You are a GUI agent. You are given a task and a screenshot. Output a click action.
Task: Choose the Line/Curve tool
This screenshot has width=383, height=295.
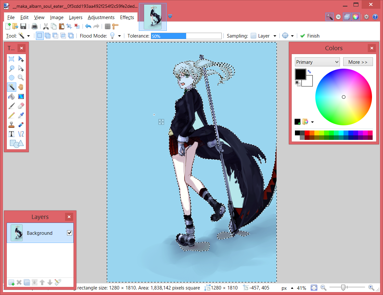[x=21, y=134]
